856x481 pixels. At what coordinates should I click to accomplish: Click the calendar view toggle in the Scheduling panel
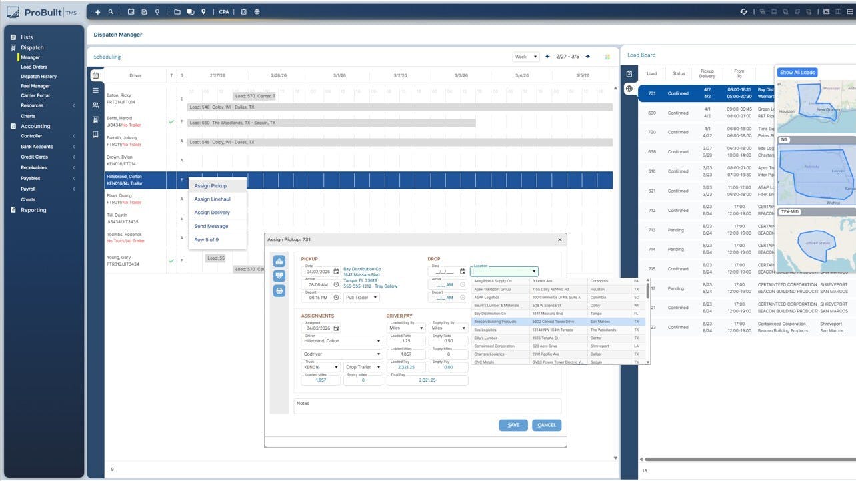click(x=95, y=75)
